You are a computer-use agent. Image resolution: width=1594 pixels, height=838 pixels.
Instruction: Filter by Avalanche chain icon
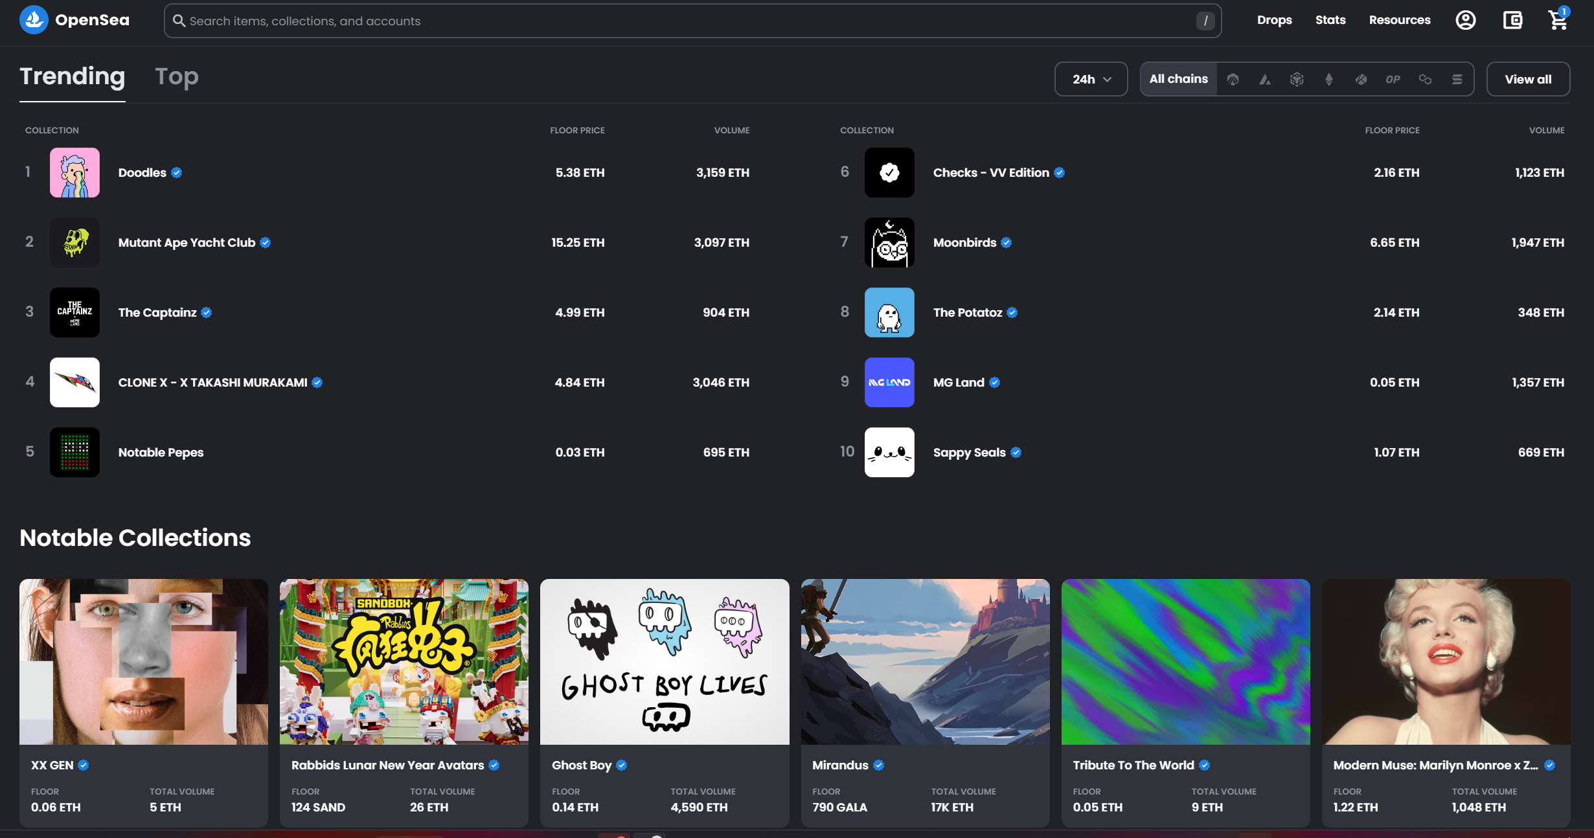point(1264,79)
